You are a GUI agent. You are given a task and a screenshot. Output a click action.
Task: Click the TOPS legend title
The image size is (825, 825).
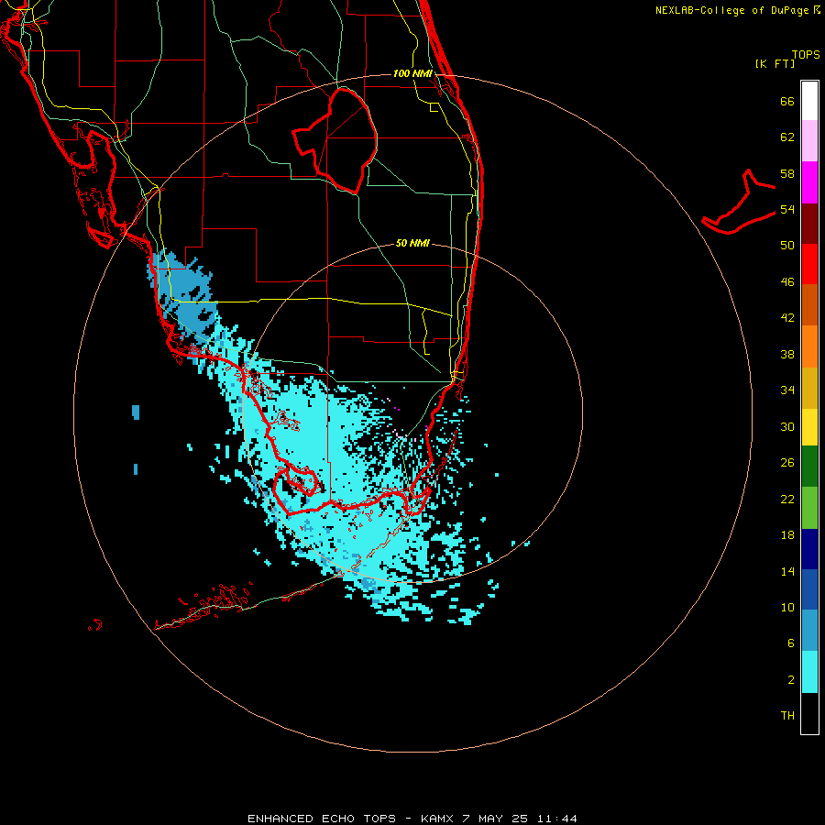806,54
